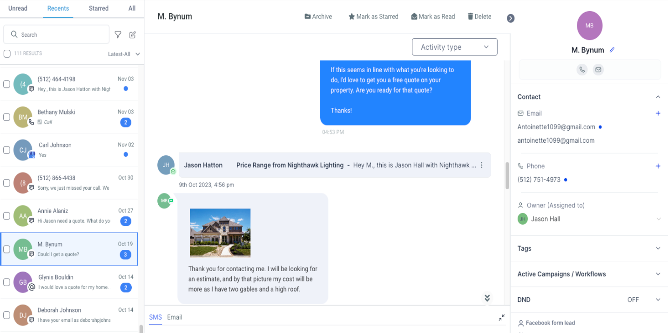Edit contact name with pencil icon

pos(612,50)
